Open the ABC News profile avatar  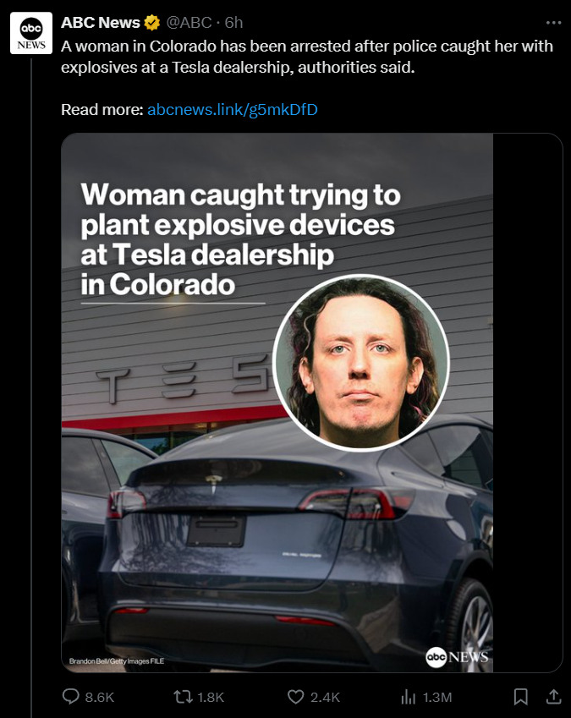point(31,34)
